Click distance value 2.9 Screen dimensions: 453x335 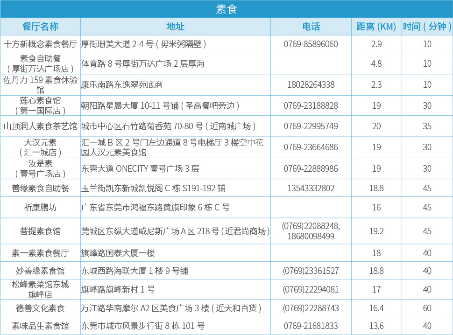[376, 44]
